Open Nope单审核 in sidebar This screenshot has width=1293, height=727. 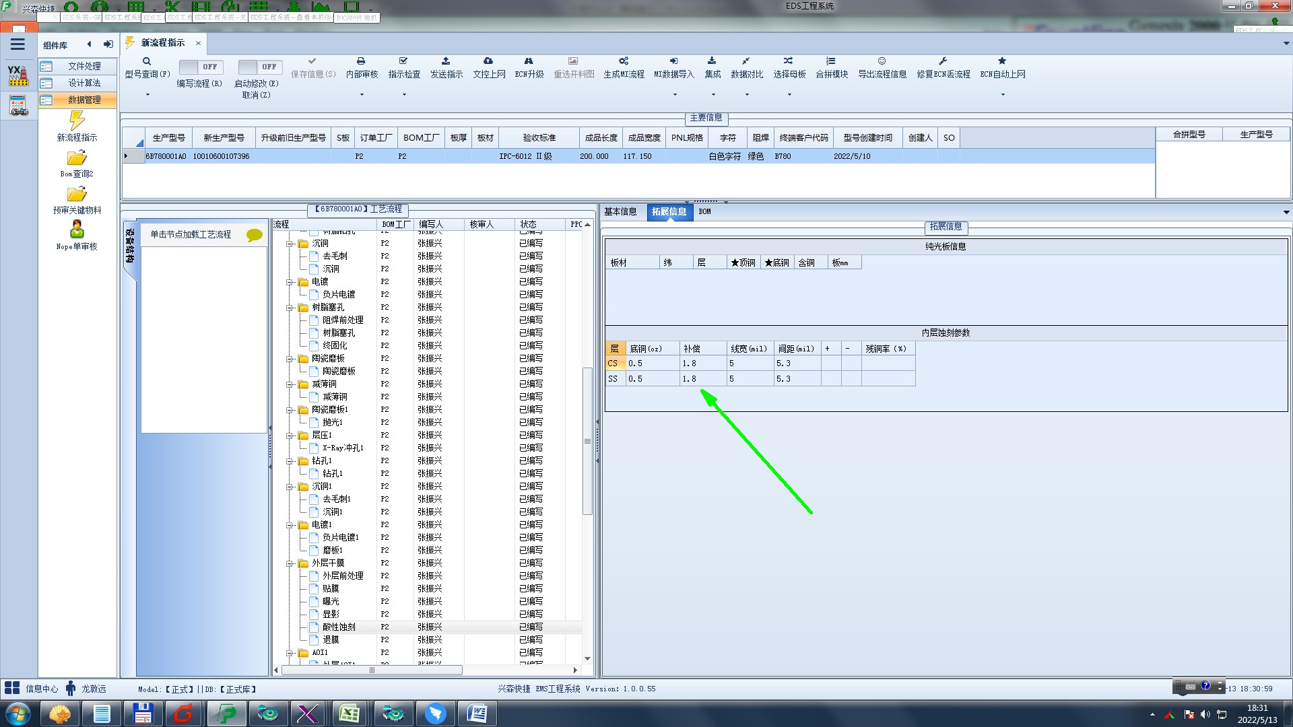(x=77, y=230)
